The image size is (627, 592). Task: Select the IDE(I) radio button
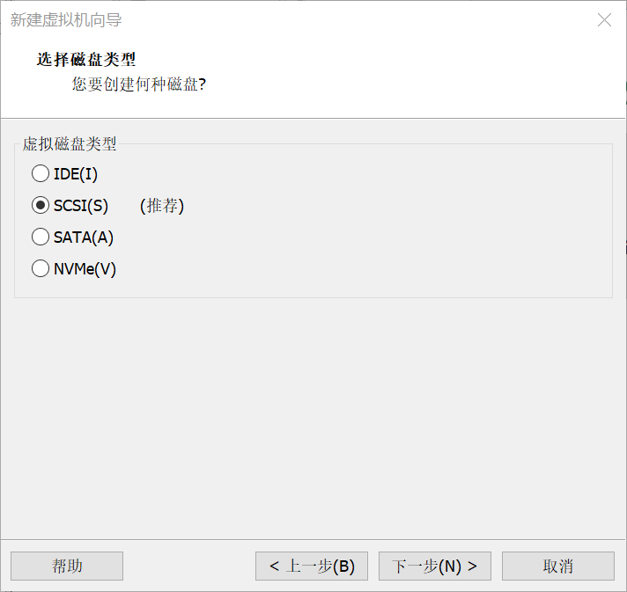coord(41,174)
